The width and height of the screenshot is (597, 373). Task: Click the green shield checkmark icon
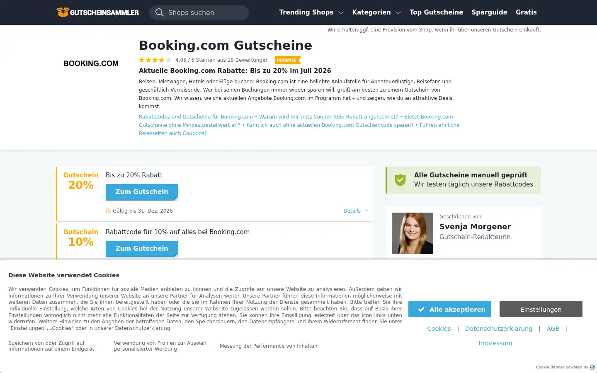pos(400,180)
